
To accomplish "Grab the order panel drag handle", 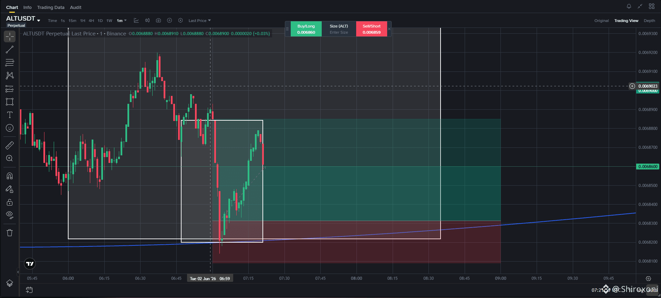I will (287, 29).
